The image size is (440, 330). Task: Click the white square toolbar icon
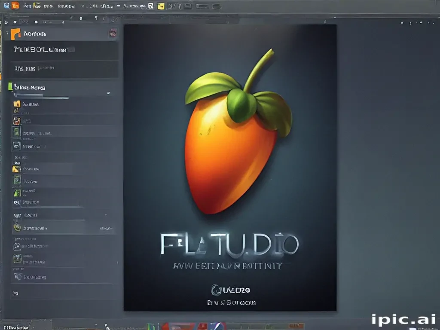pos(151,6)
